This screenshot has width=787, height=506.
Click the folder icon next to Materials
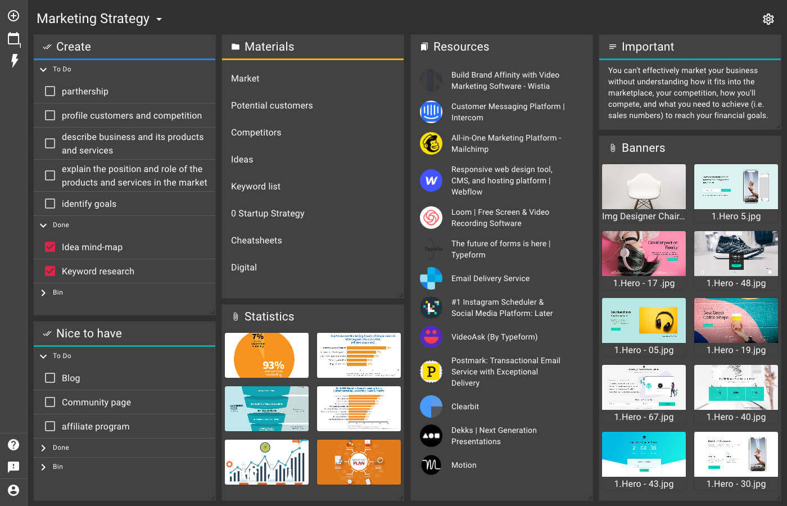235,47
